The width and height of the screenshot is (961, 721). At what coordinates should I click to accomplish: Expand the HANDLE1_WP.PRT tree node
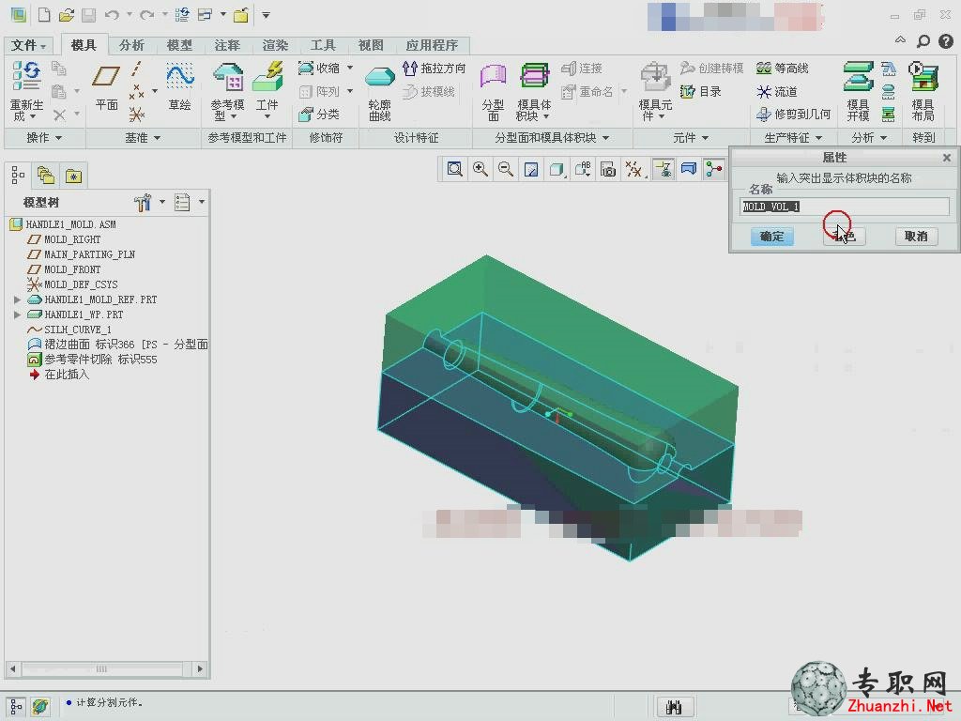coord(17,314)
